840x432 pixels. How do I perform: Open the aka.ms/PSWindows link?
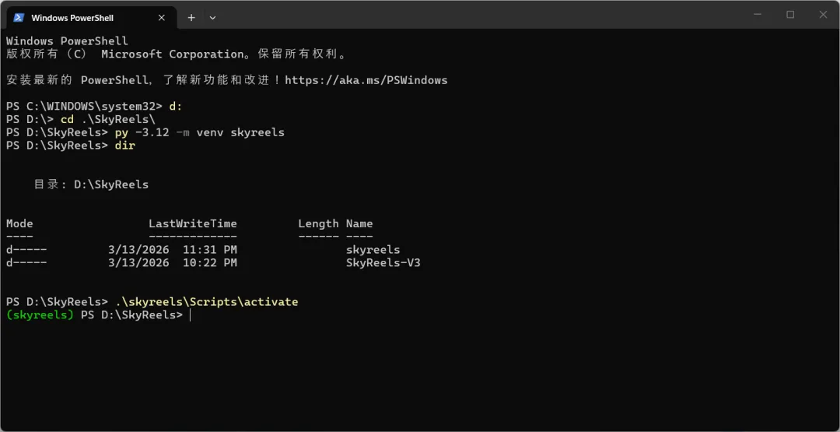366,80
